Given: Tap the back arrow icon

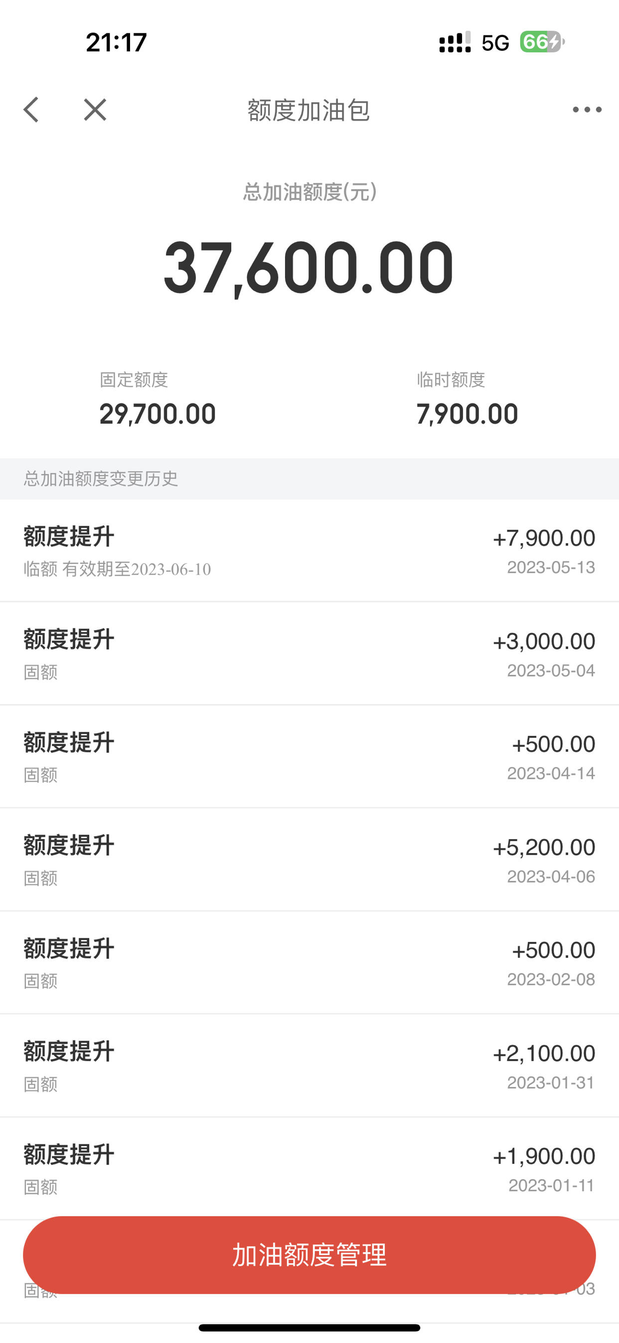Looking at the screenshot, I should (x=31, y=109).
